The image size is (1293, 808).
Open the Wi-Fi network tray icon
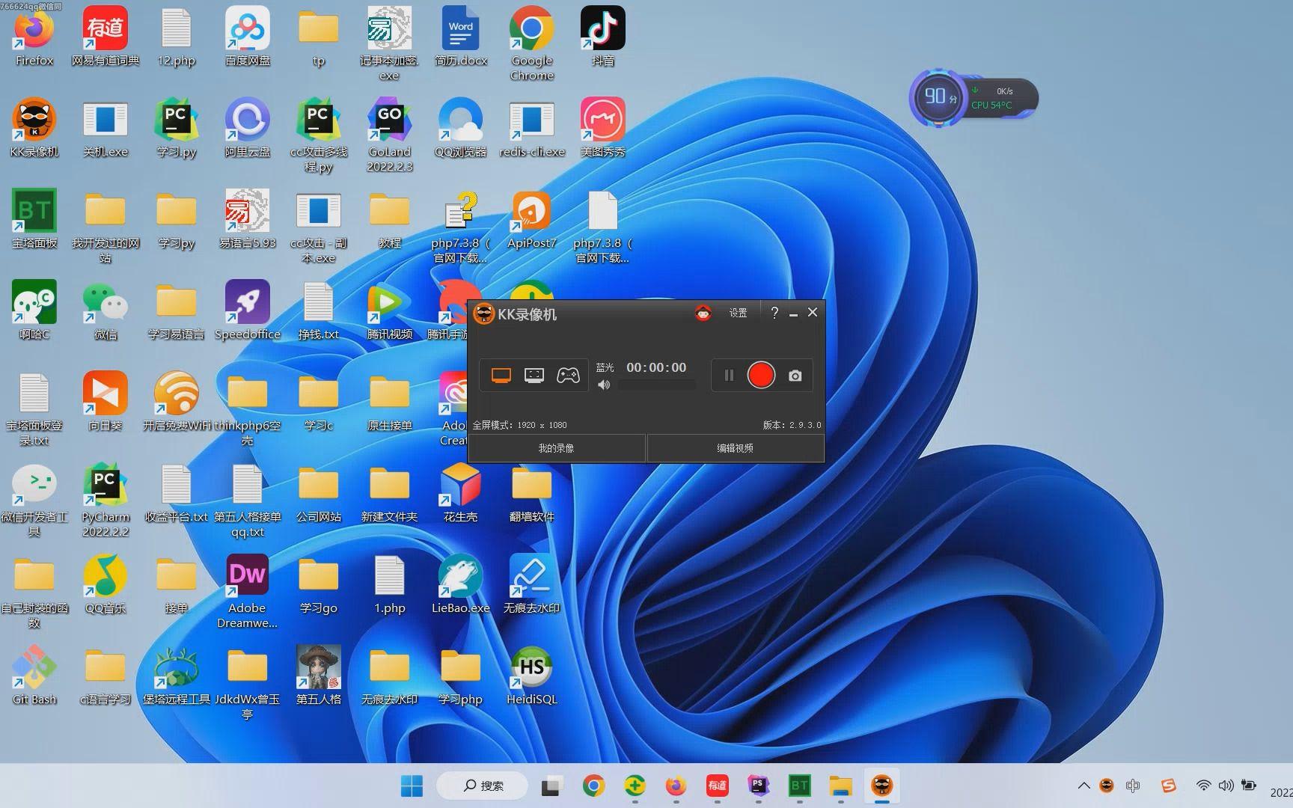(x=1203, y=786)
